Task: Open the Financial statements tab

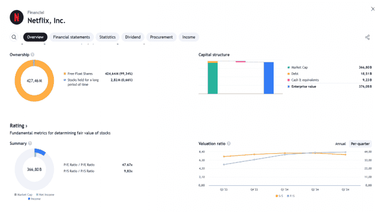Action: (71, 37)
